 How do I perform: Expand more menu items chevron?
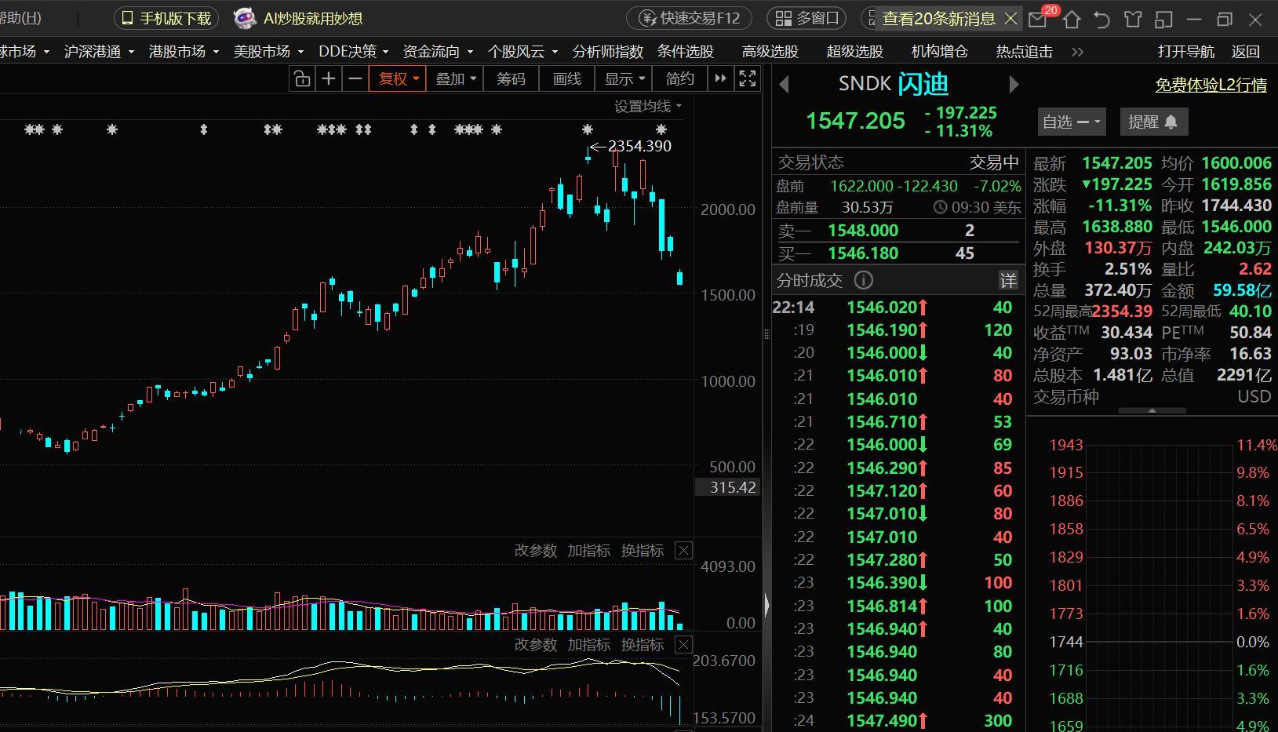1077,51
